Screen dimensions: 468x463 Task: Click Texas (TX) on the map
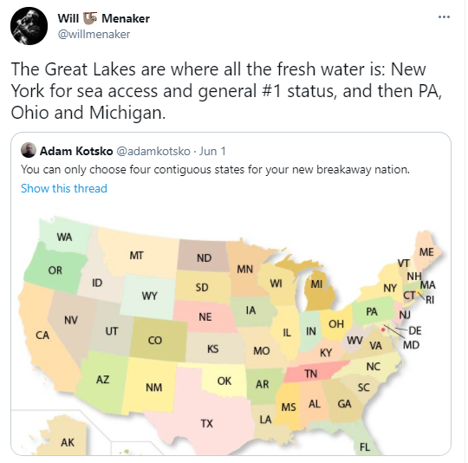pyautogui.click(x=206, y=423)
